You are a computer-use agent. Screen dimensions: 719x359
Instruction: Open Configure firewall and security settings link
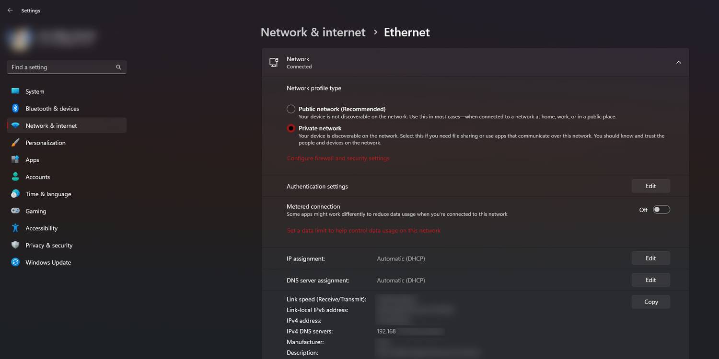click(338, 158)
